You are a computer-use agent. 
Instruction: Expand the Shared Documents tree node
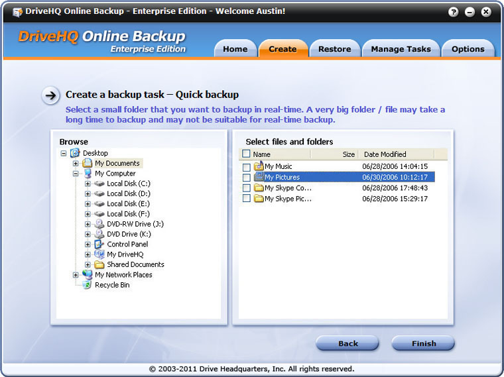click(88, 265)
